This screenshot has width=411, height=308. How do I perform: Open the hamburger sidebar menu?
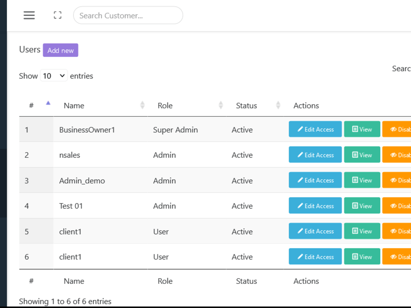pos(29,15)
